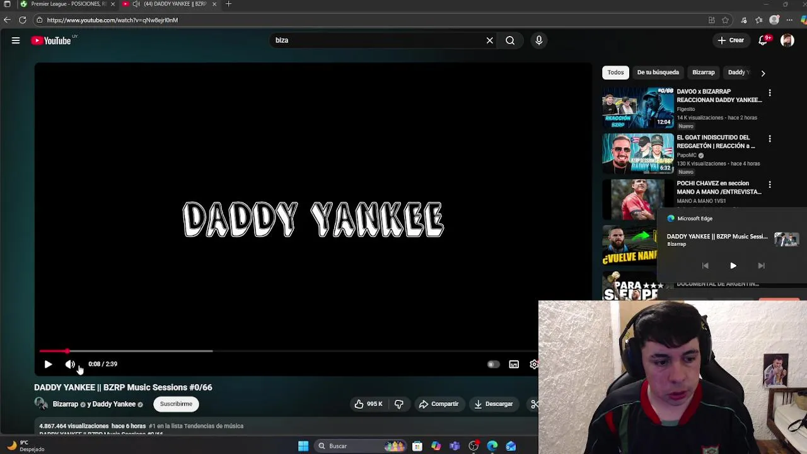Toggle subtitles in the video player
The height and width of the screenshot is (454, 807).
click(514, 364)
